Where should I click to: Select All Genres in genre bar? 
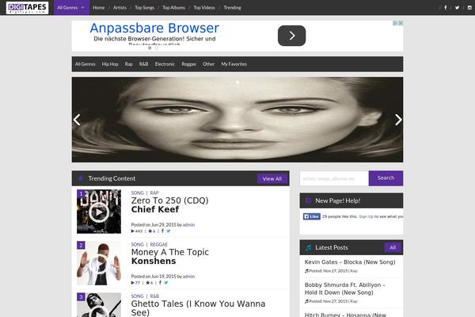pyautogui.click(x=85, y=64)
